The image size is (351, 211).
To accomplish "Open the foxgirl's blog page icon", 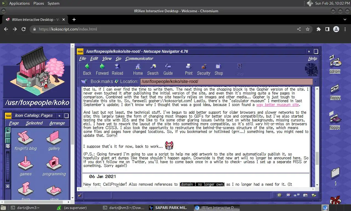I will coord(25,137).
